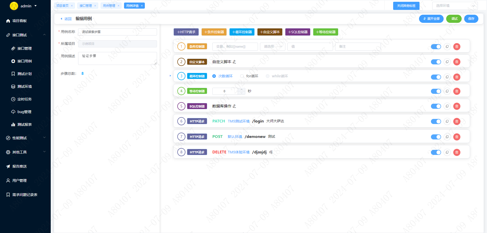
Task: Click the 调试 button
Action: pyautogui.click(x=454, y=19)
